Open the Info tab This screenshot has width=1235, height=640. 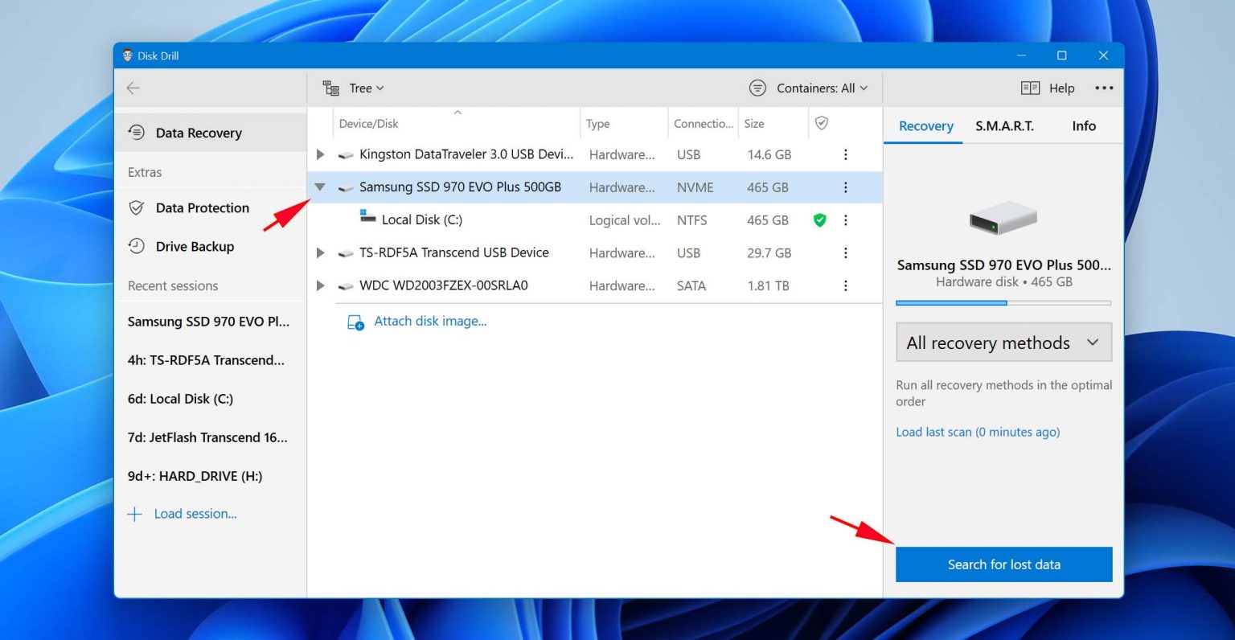click(1083, 126)
